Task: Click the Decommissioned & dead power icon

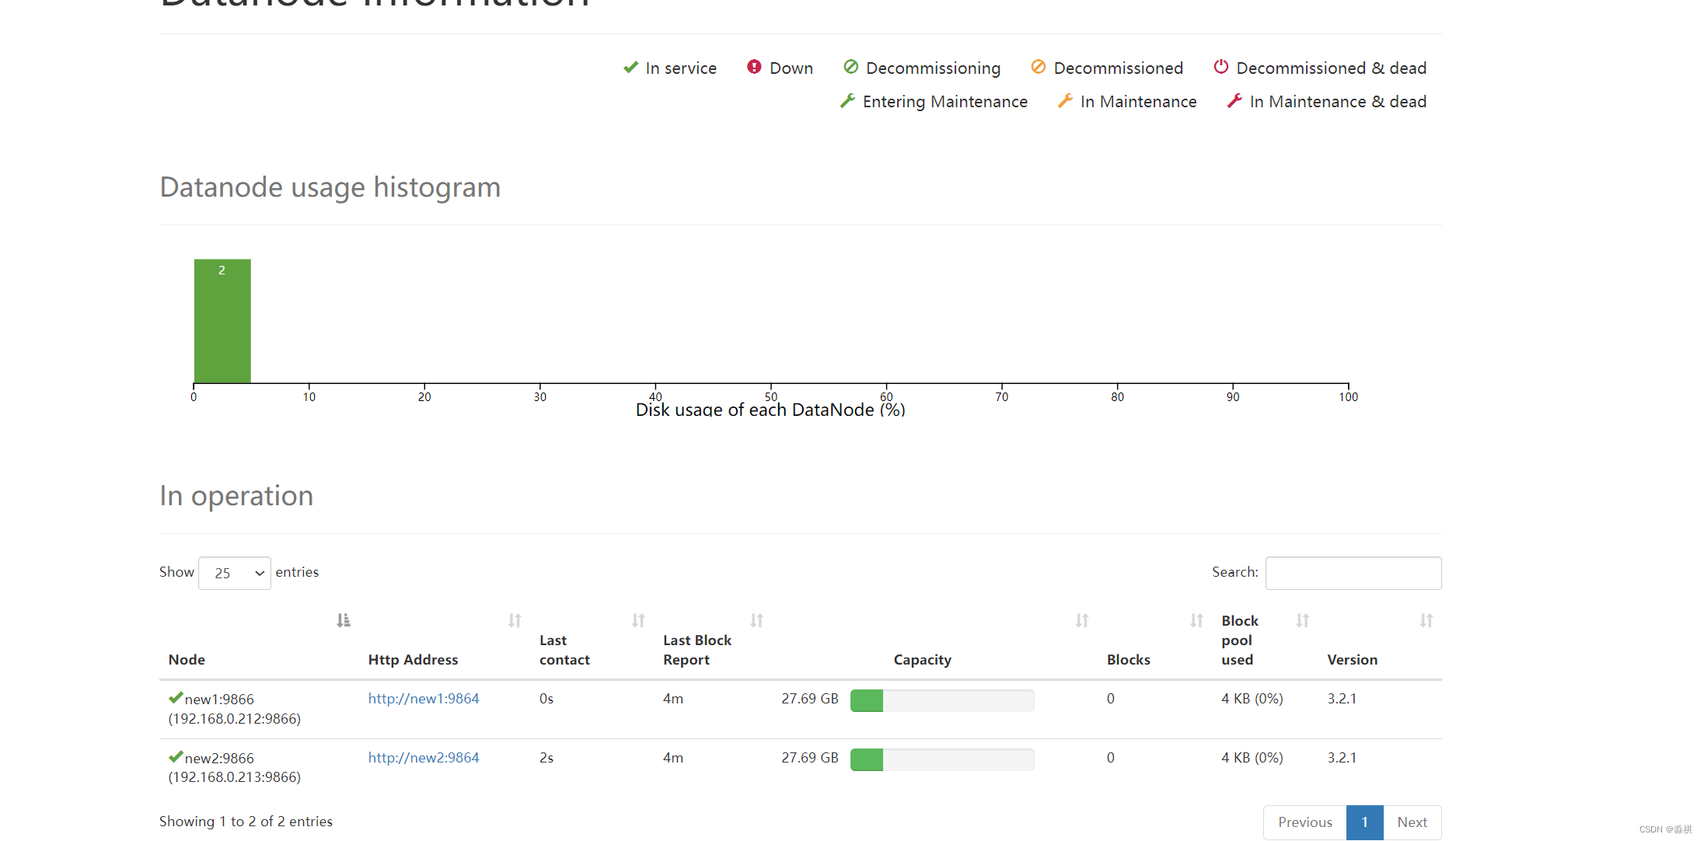Action: point(1220,67)
